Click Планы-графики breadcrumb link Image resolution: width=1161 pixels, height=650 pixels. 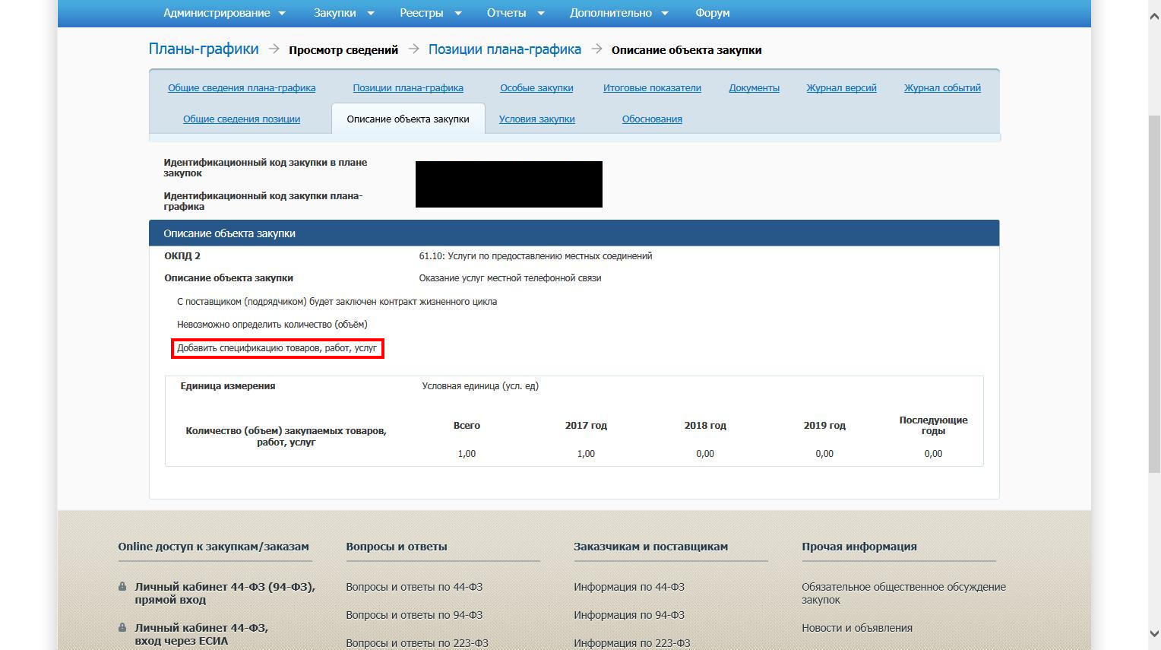pos(204,49)
